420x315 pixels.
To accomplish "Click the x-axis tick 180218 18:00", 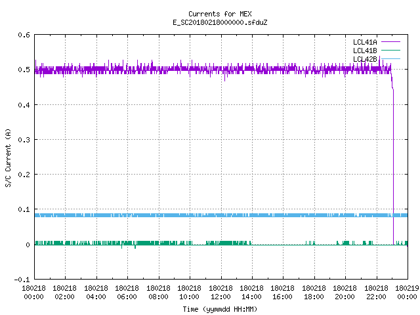I will pos(314,293).
